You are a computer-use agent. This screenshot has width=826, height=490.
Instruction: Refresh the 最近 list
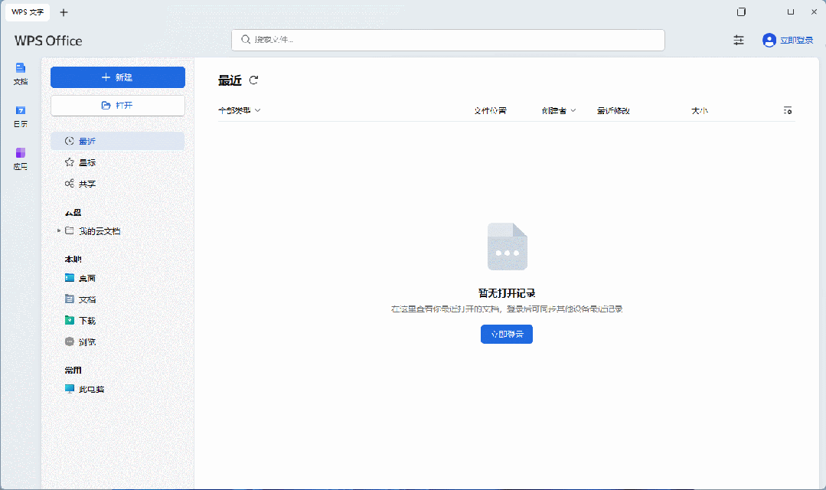tap(253, 80)
